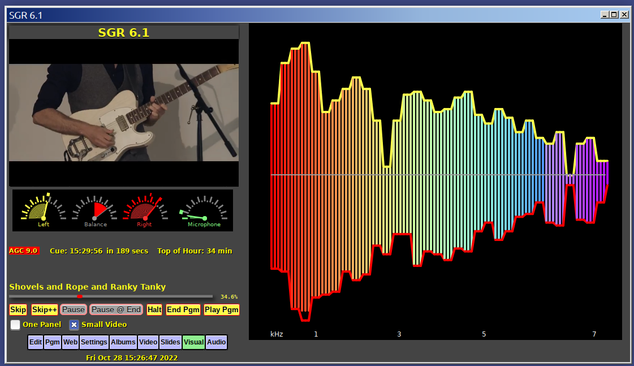Image resolution: width=634 pixels, height=366 pixels.
Task: Switch to the Audio tab
Action: click(216, 342)
